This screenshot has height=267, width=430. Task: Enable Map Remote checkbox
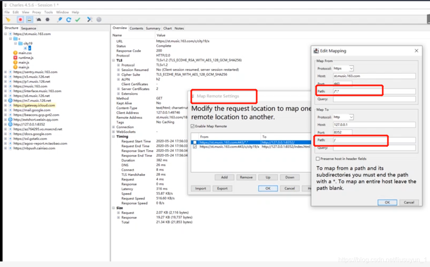193,126
